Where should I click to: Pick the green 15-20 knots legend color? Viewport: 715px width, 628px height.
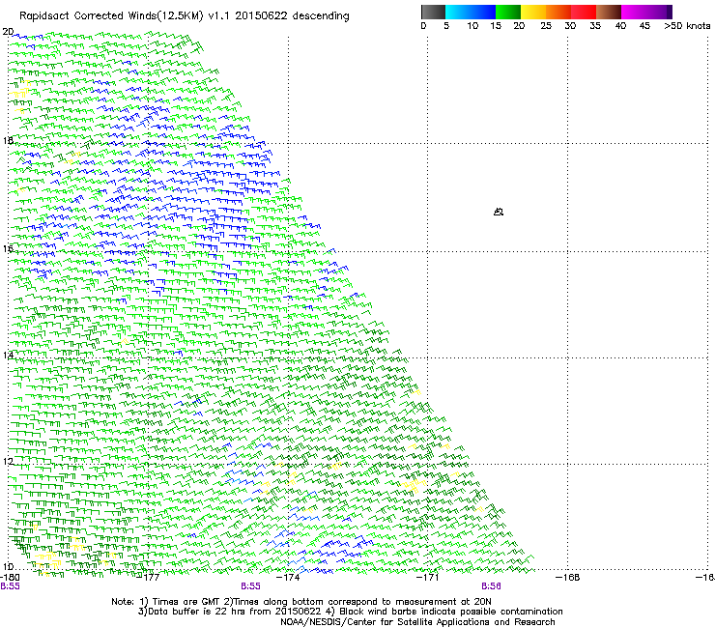point(508,12)
